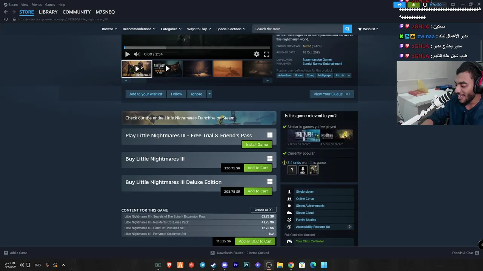Image resolution: width=483 pixels, height=271 pixels.
Task: Select the desert orange screenshot thumbnail
Action: [x=228, y=69]
